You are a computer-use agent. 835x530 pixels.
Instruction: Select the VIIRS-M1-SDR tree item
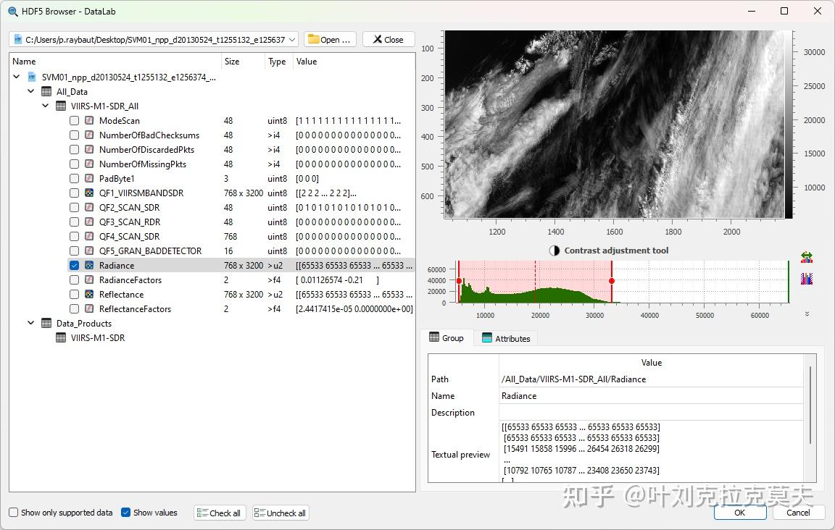click(98, 337)
